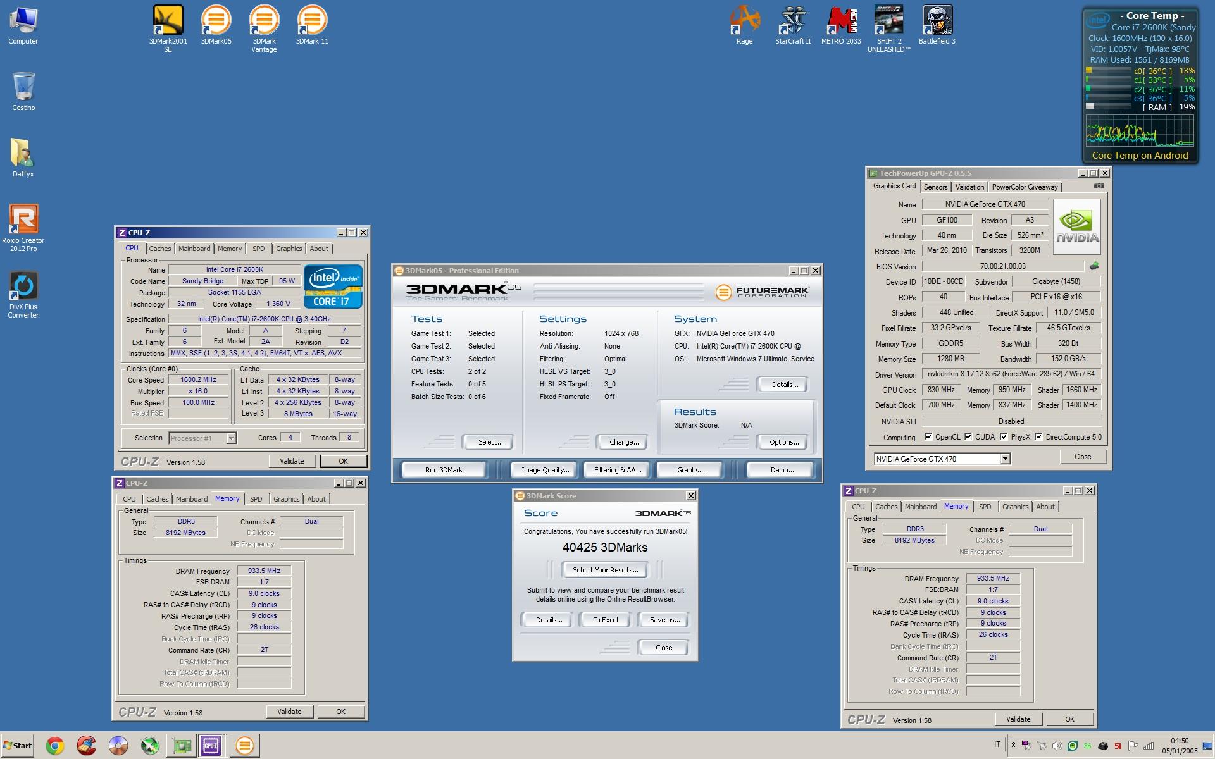The height and width of the screenshot is (759, 1215).
Task: Open the SHIFT 2 UNLEASHED shortcut
Action: [889, 28]
